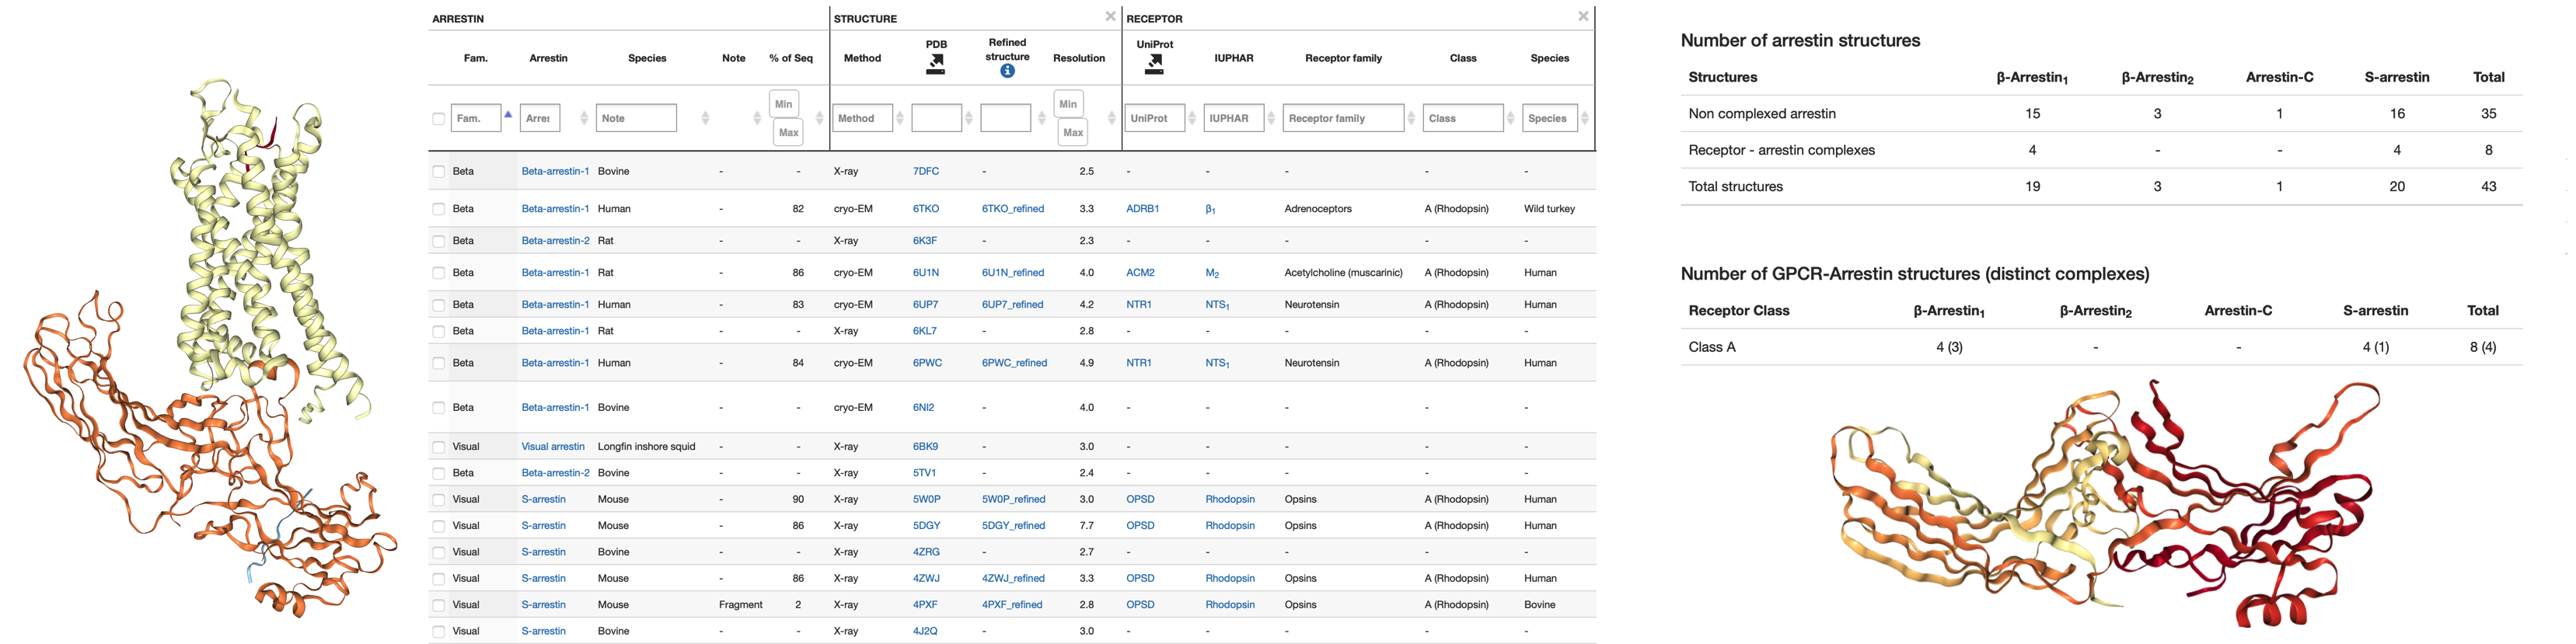Close the RECEPTOR column group

[1583, 16]
